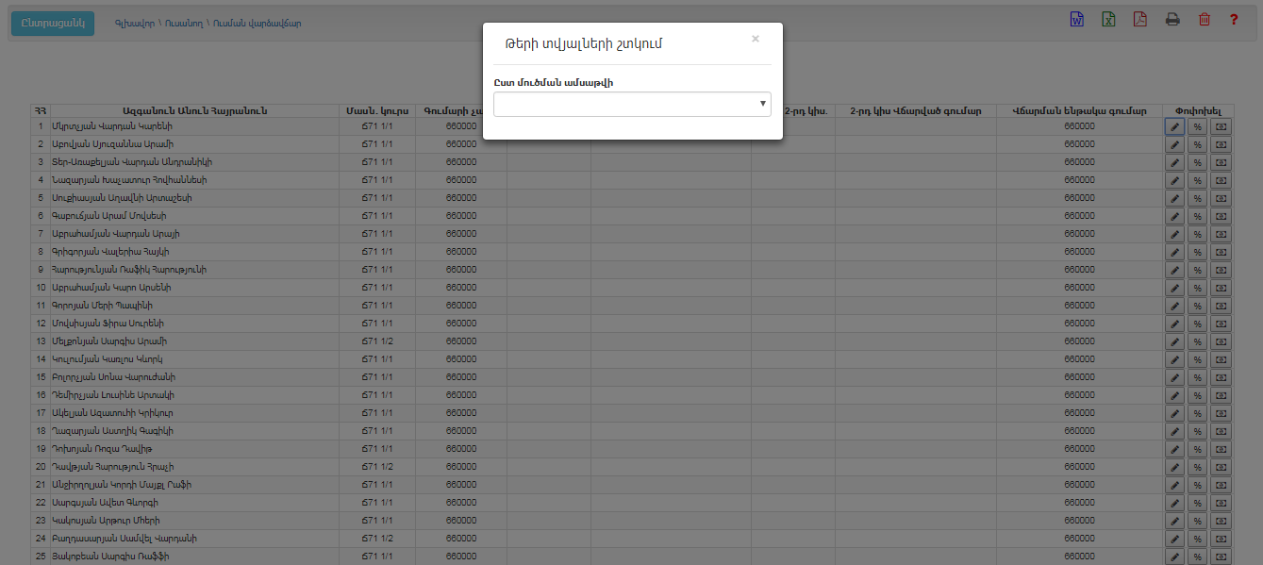
Task: Click the money payment icon in row 3
Action: coord(1221,162)
